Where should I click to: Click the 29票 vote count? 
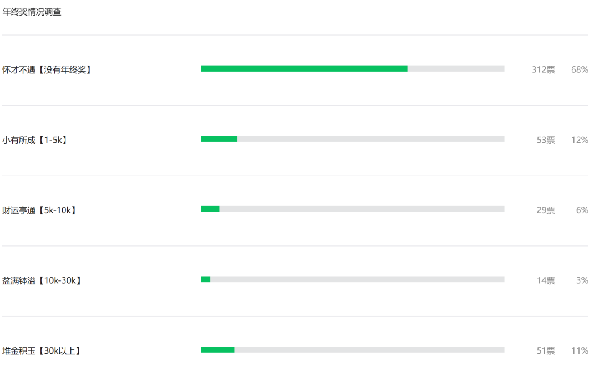[x=546, y=210]
